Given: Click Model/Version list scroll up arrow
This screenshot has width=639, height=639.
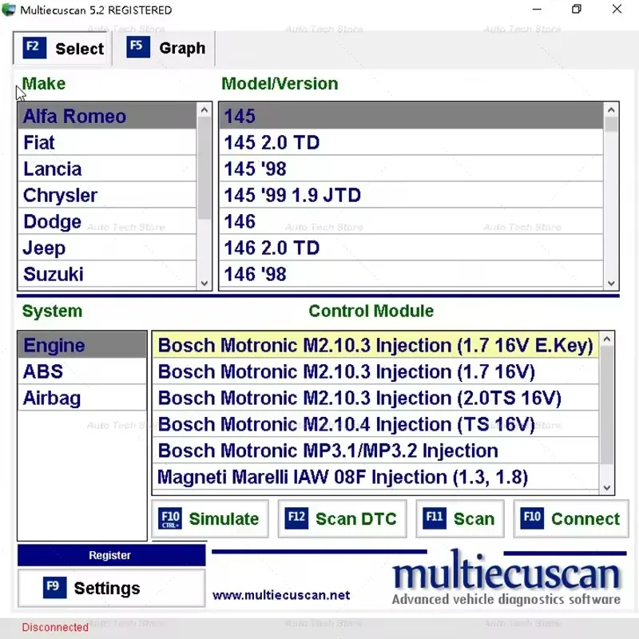Looking at the screenshot, I should (x=611, y=109).
